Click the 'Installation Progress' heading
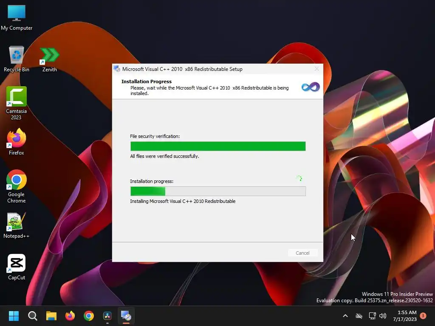This screenshot has width=435, height=326. coord(146,81)
